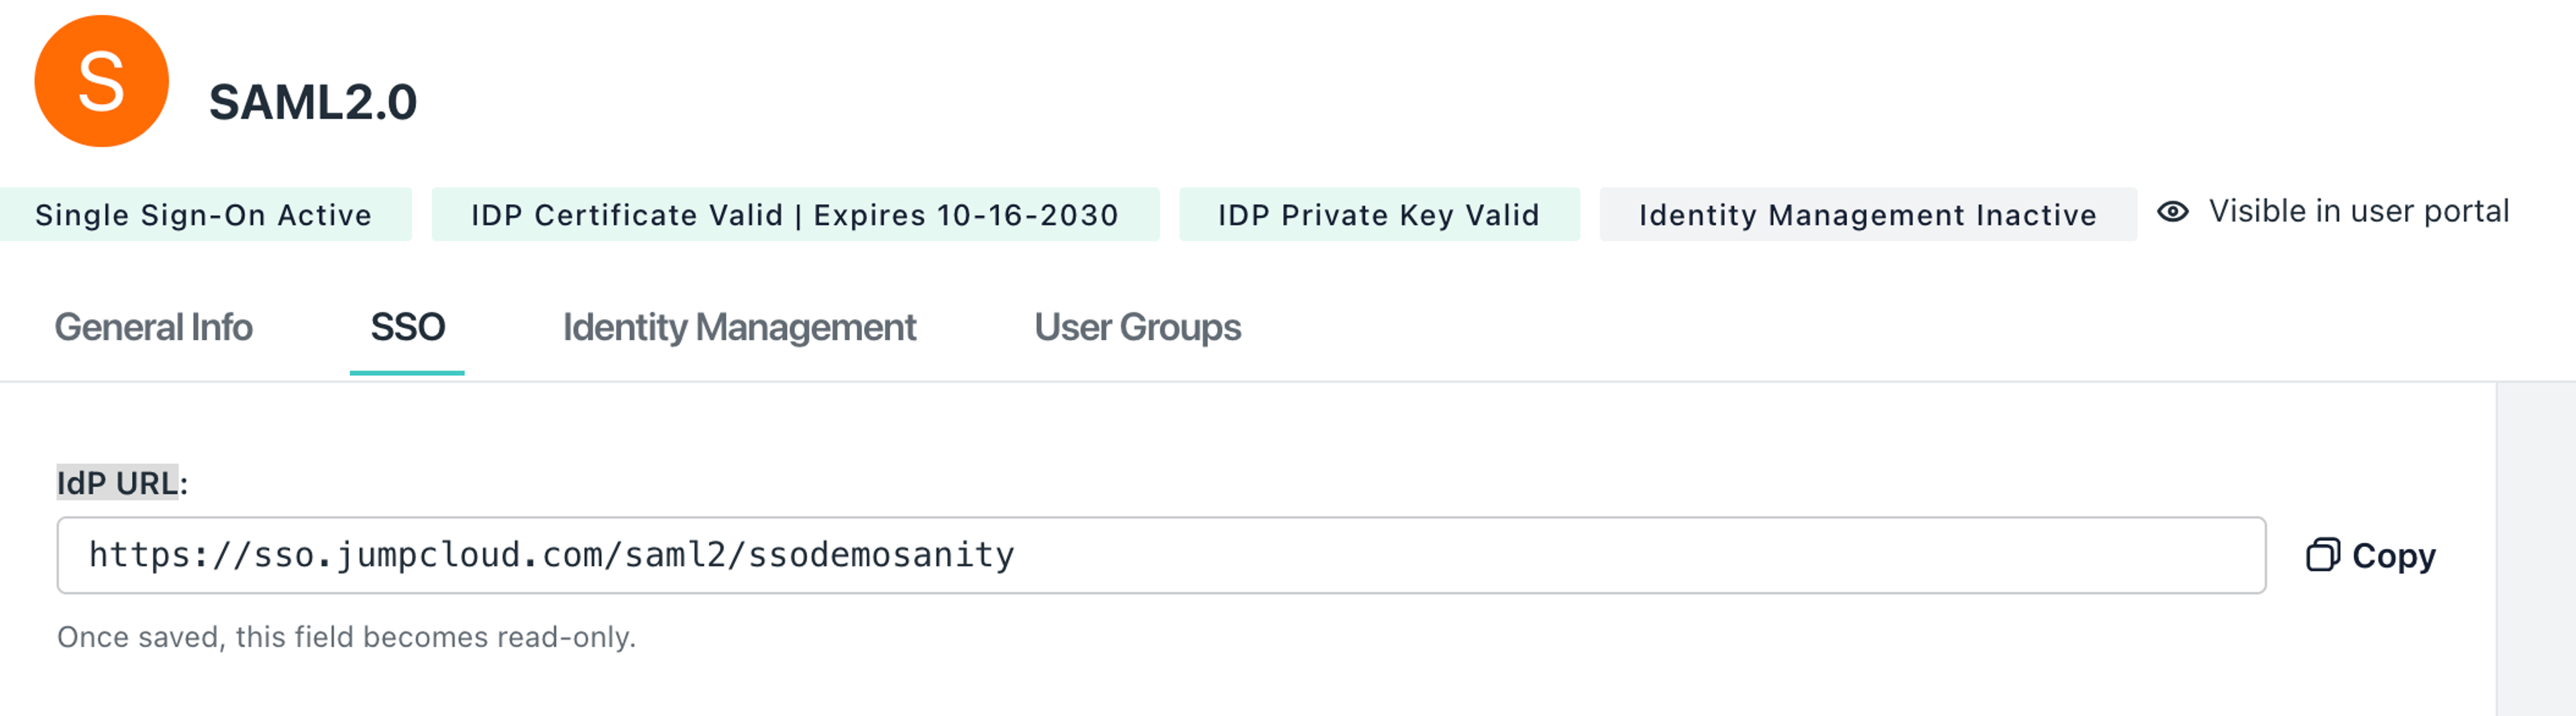Open the General Info tab

153,327
